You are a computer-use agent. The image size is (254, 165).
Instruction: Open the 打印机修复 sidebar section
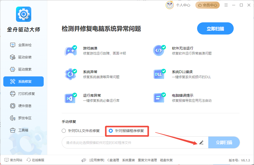point(23,94)
